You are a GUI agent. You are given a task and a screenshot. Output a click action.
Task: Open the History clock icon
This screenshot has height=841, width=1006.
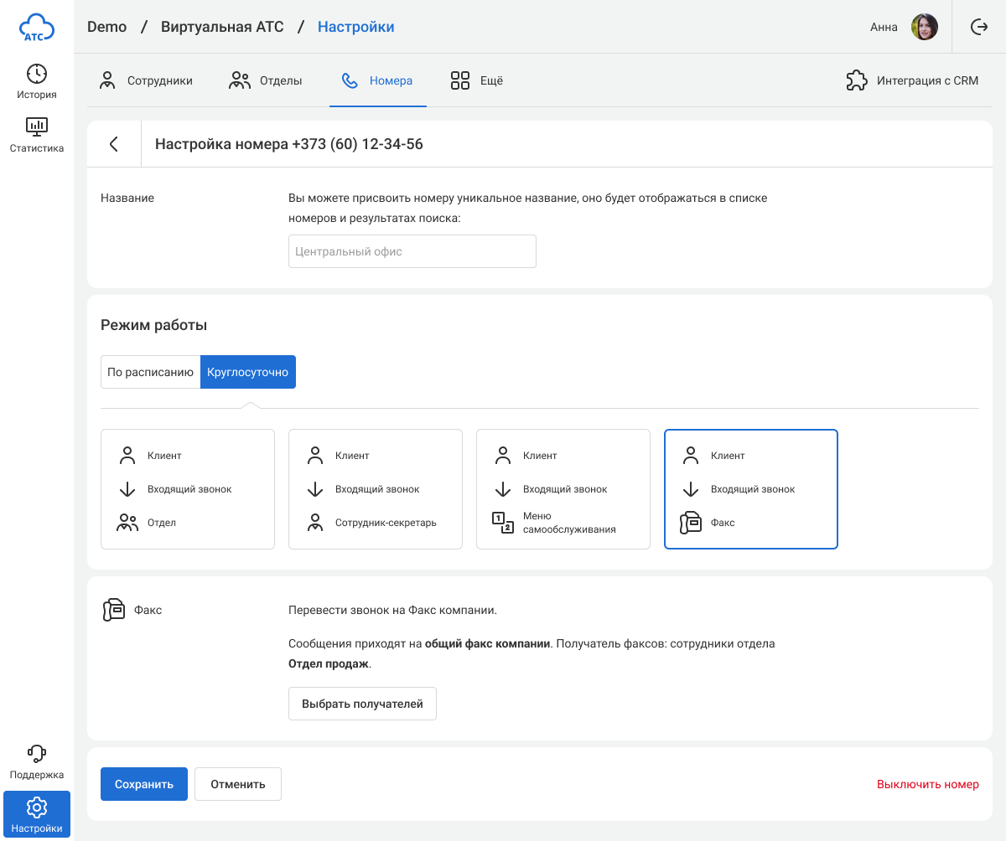click(37, 74)
